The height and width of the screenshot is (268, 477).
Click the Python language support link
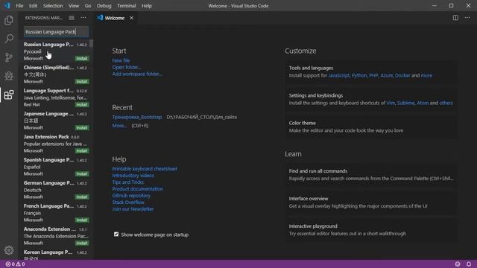pos(359,75)
